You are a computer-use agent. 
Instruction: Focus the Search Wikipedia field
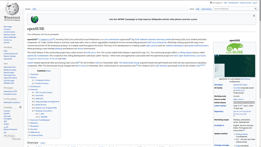point(234,9)
